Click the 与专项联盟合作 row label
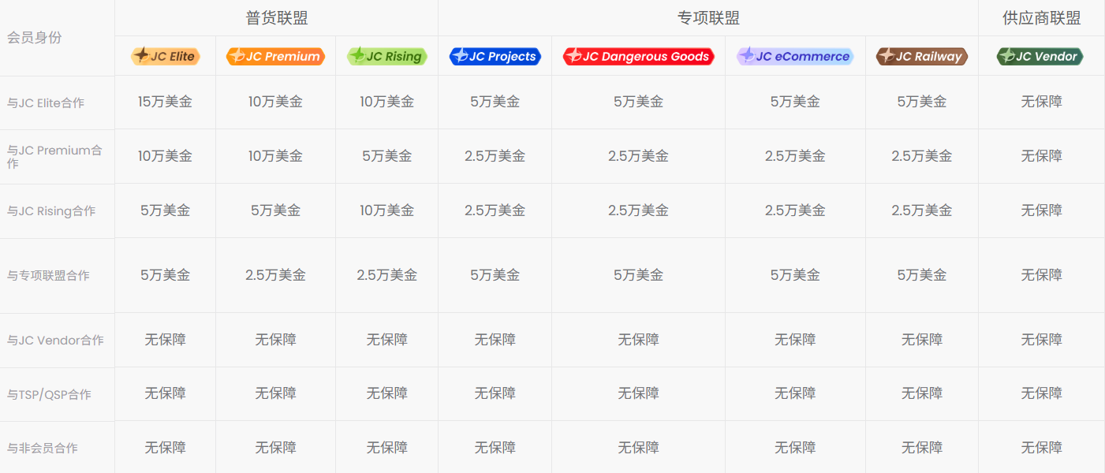 48,276
